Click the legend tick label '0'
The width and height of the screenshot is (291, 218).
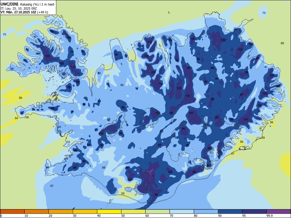(1, 216)
